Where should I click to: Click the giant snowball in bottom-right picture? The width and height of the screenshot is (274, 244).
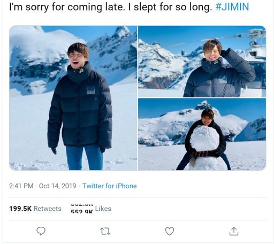(204, 139)
